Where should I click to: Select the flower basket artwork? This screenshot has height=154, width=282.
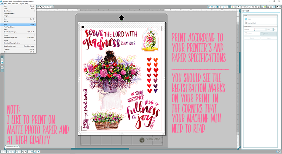pos(108,121)
